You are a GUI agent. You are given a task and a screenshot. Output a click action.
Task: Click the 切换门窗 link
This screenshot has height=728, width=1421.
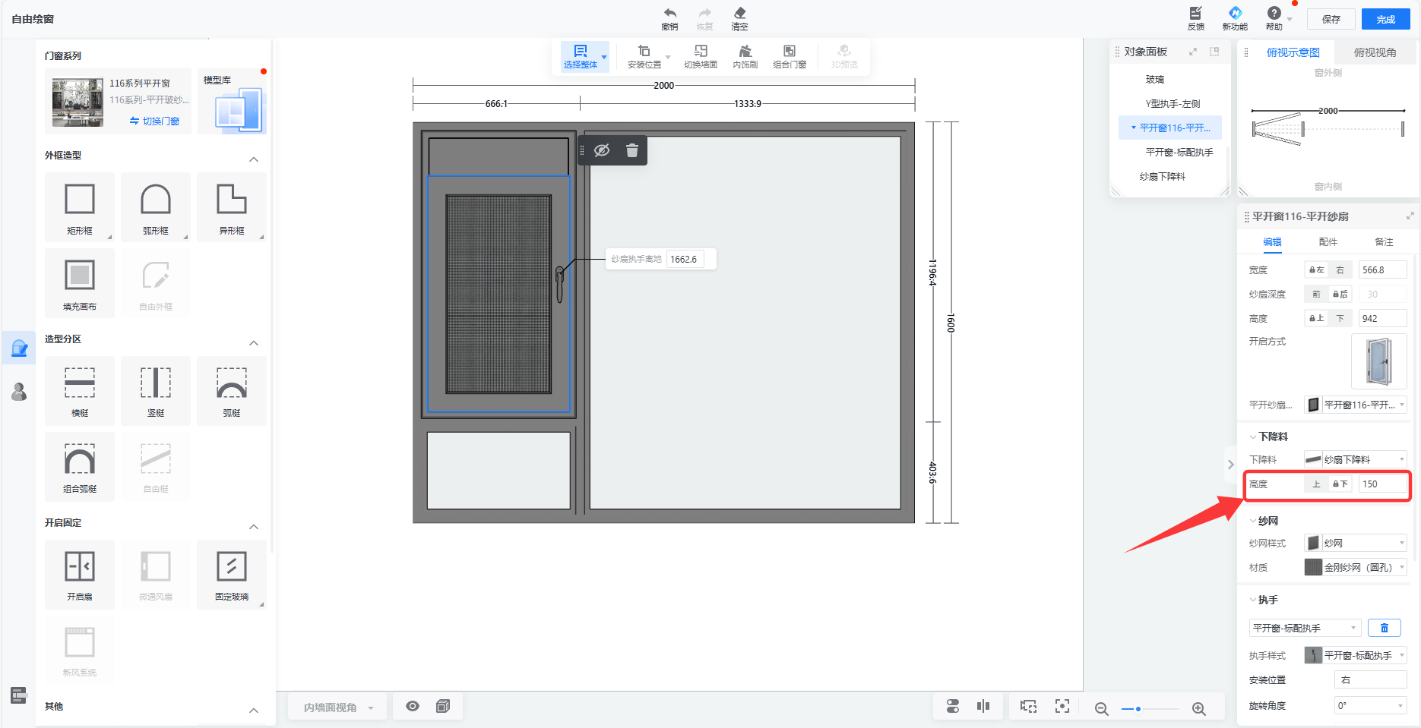(x=155, y=121)
